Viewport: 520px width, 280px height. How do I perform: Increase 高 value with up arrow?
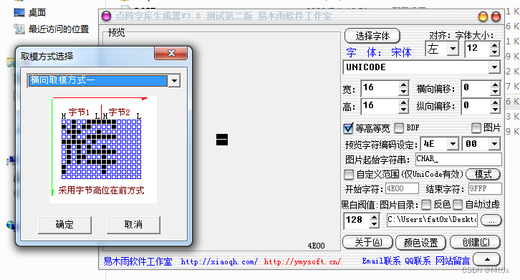point(403,103)
